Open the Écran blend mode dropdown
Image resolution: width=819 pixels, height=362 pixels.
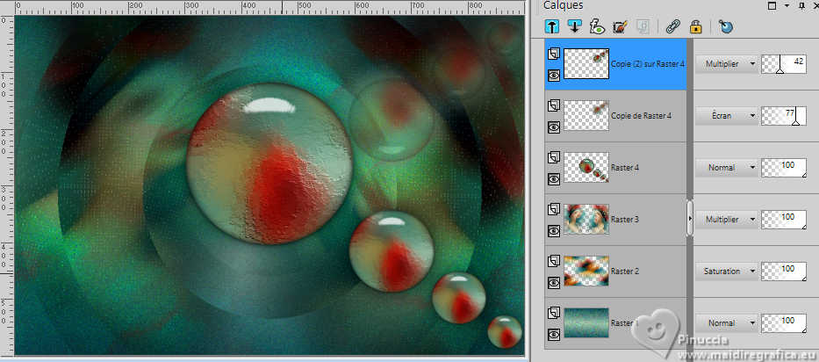(x=727, y=116)
